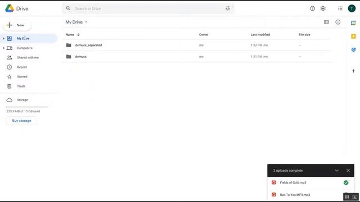Select My Drive in the sidebar
Image resolution: width=360 pixels, height=202 pixels.
[29, 39]
